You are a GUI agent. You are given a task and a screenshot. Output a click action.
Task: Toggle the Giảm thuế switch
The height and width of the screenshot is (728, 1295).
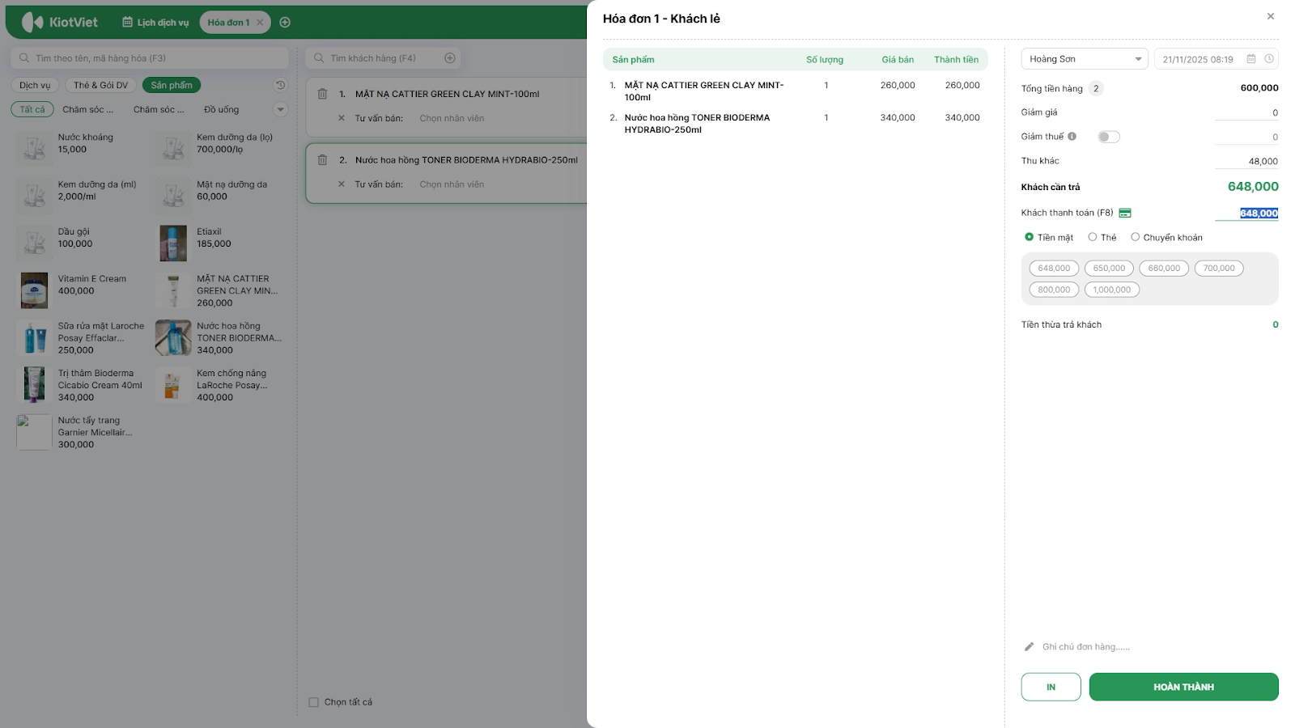[x=1109, y=137]
